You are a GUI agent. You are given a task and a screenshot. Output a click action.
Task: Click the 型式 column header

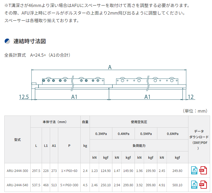tap(17, 140)
